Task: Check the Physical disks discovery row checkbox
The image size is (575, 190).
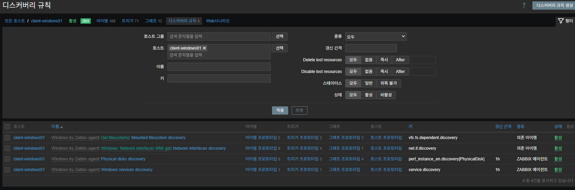Action: tap(7, 159)
